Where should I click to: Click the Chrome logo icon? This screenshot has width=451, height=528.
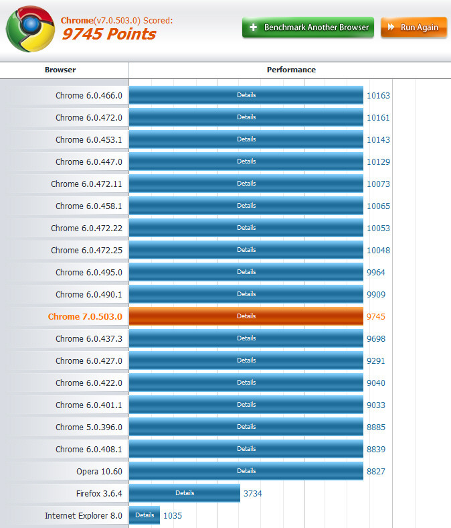click(x=31, y=29)
